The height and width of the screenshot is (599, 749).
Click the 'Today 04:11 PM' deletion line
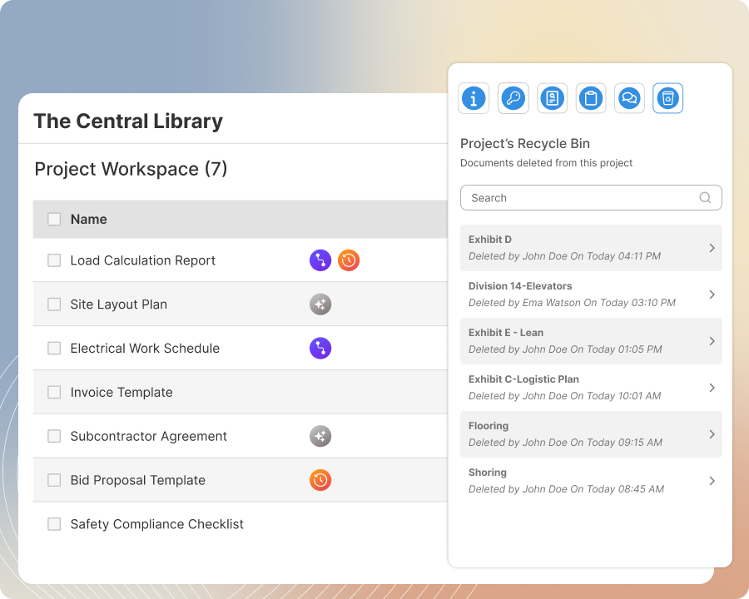tap(564, 256)
